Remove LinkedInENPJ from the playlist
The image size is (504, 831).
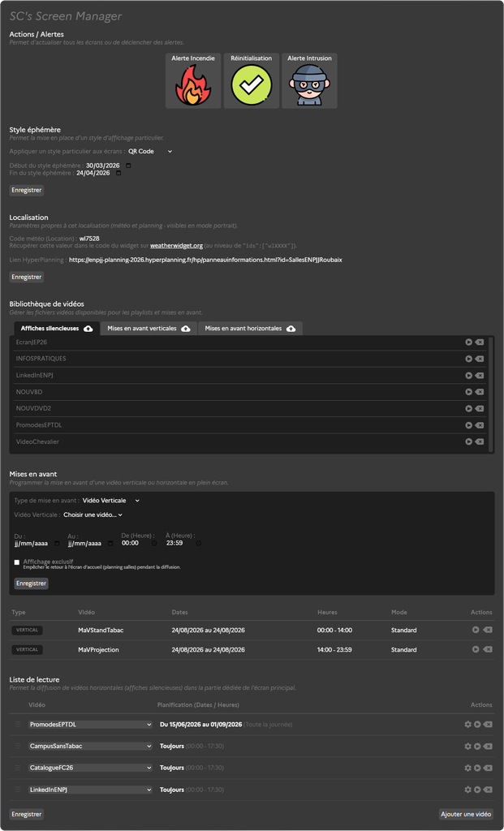(488, 790)
